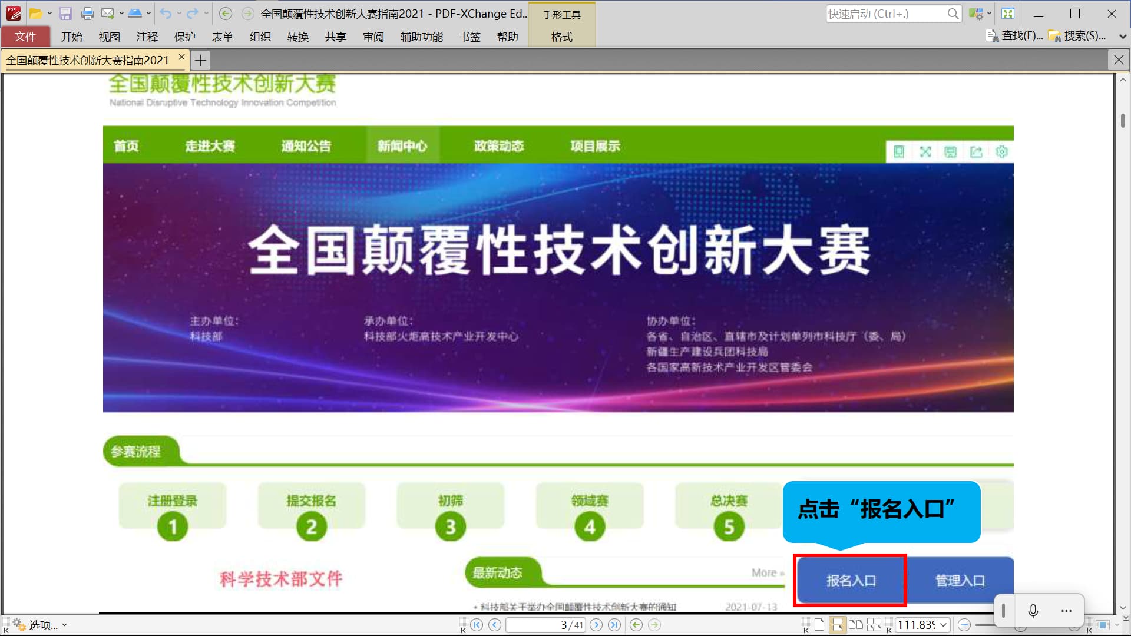Open the Open-file dropdown arrow
The width and height of the screenshot is (1131, 636).
pos(49,14)
